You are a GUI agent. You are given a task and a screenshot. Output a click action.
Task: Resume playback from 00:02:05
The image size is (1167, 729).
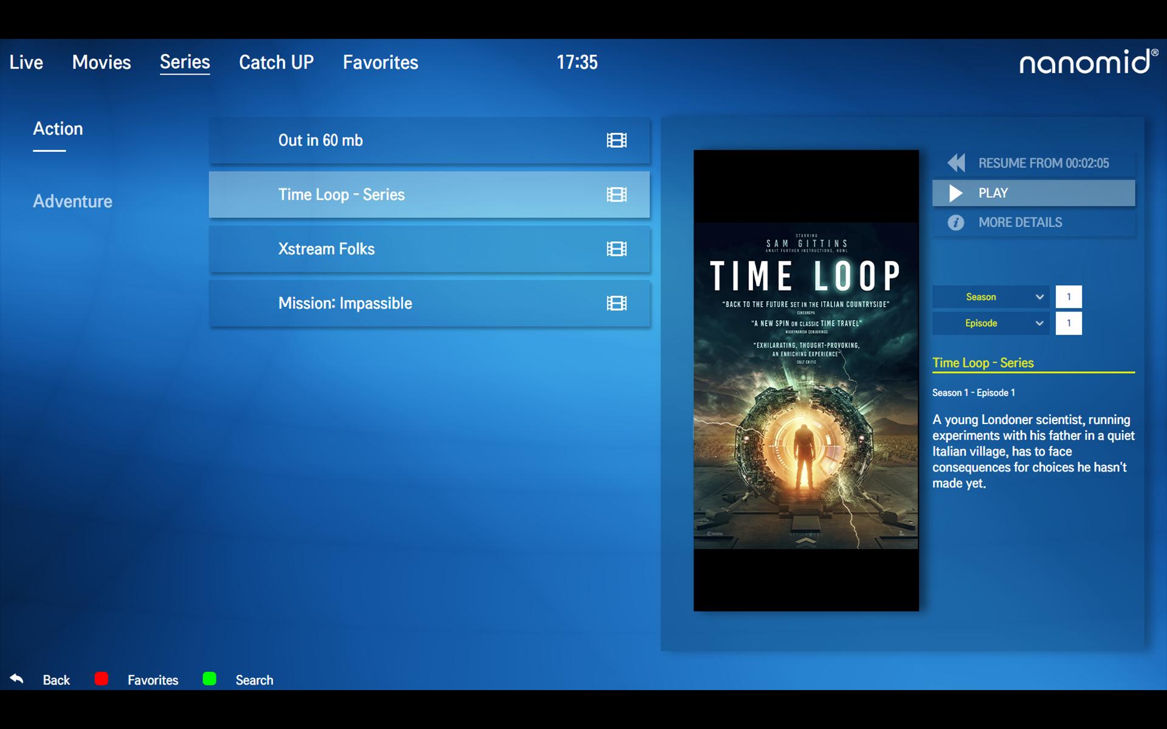coord(1033,163)
